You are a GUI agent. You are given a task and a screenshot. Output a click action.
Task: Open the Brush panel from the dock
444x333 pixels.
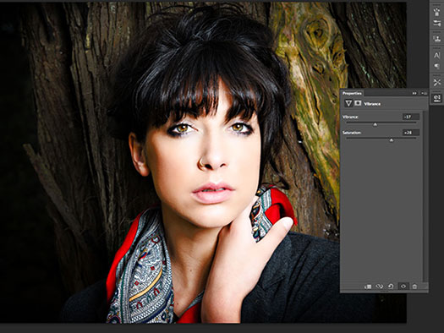(436, 11)
